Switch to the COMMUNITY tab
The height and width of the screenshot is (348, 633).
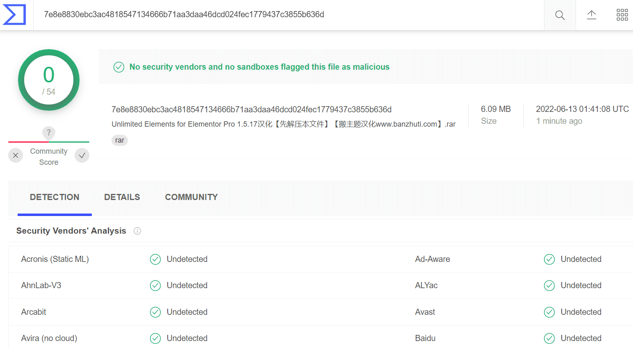[x=191, y=197]
